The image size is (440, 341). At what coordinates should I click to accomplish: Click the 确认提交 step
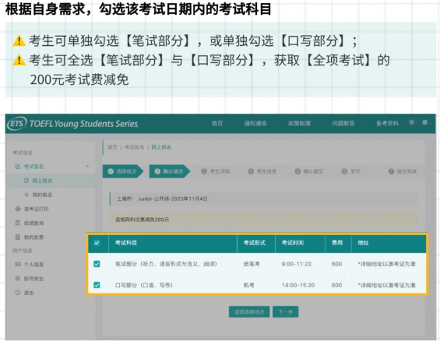click(309, 171)
